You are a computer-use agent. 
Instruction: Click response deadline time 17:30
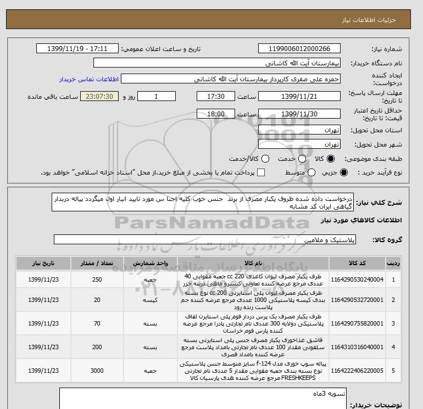[x=216, y=96]
